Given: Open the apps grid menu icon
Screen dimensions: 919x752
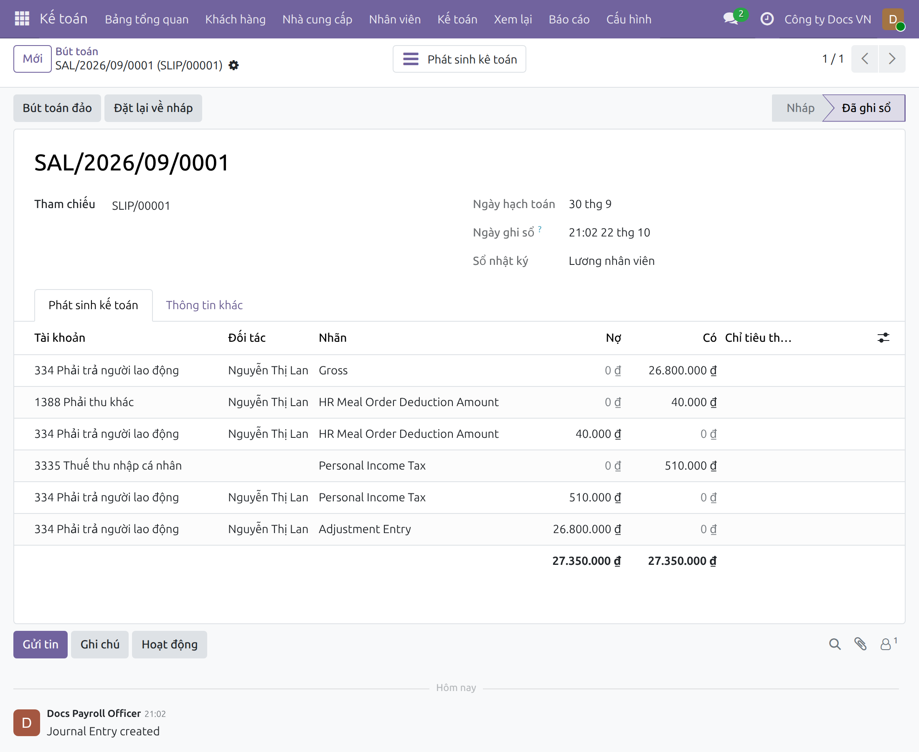Looking at the screenshot, I should click(22, 19).
